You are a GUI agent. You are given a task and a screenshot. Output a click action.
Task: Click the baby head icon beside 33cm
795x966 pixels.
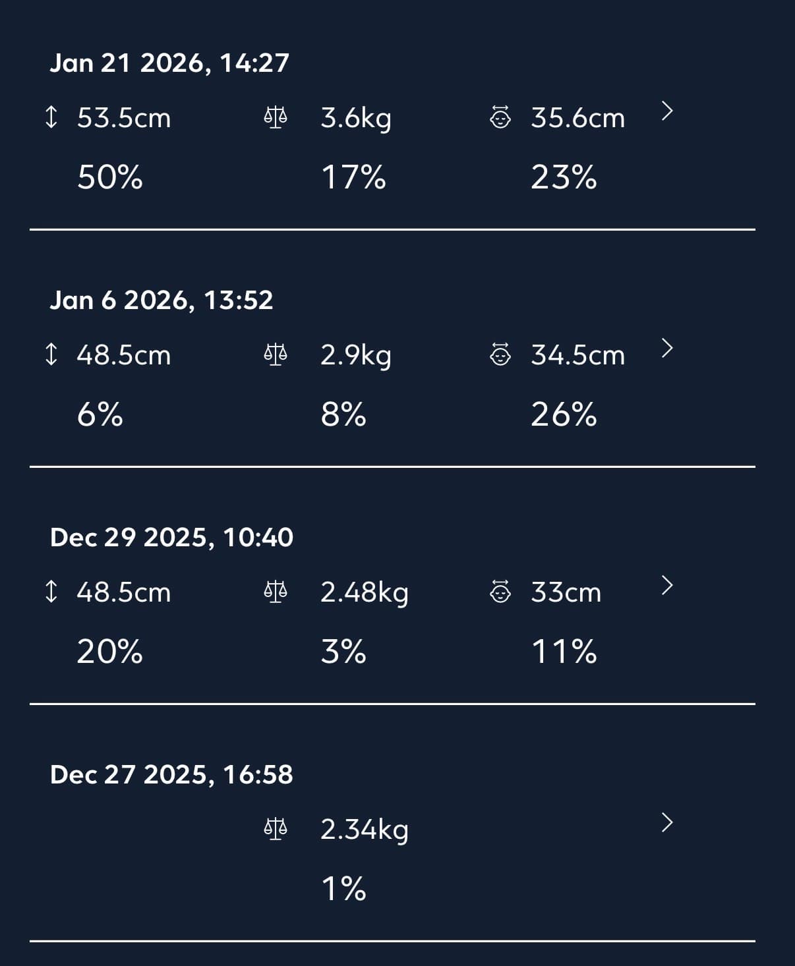(500, 592)
